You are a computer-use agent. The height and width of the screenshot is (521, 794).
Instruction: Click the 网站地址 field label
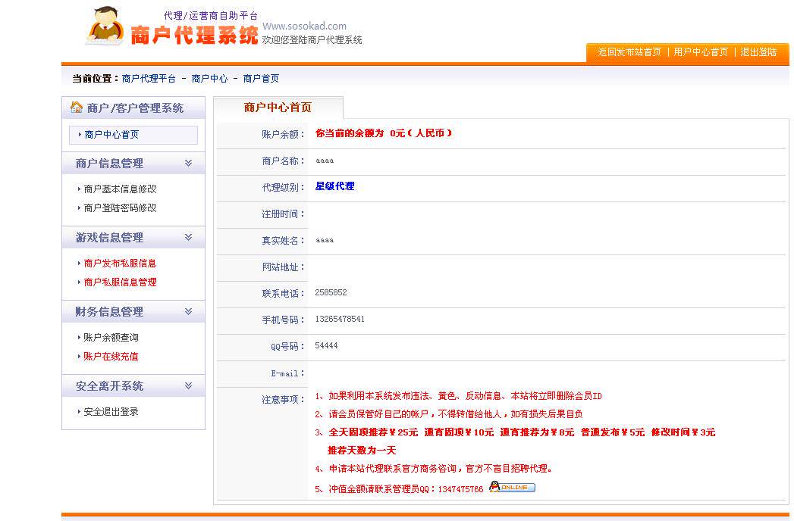(284, 267)
